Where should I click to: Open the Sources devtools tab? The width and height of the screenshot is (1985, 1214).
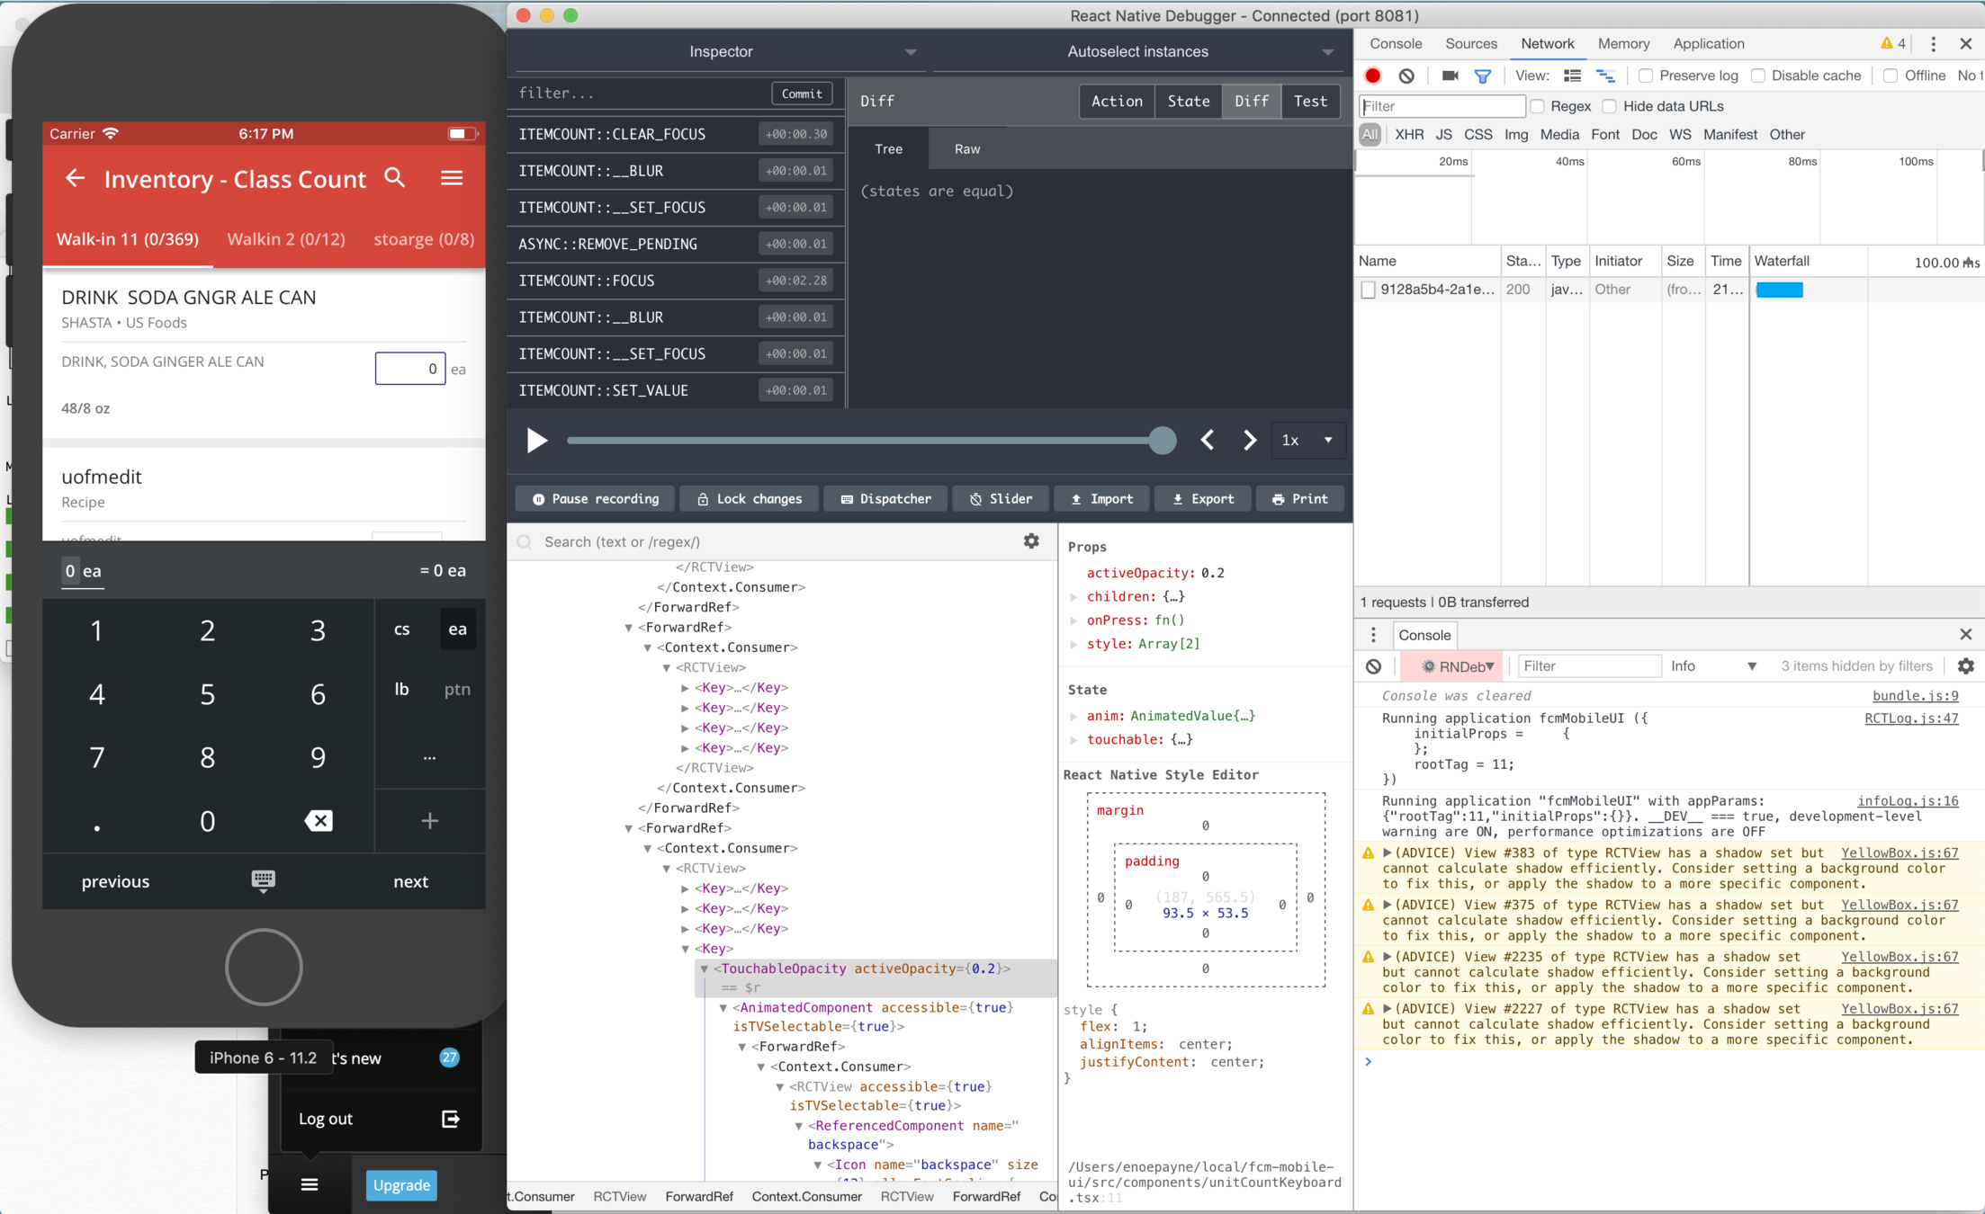(x=1470, y=43)
